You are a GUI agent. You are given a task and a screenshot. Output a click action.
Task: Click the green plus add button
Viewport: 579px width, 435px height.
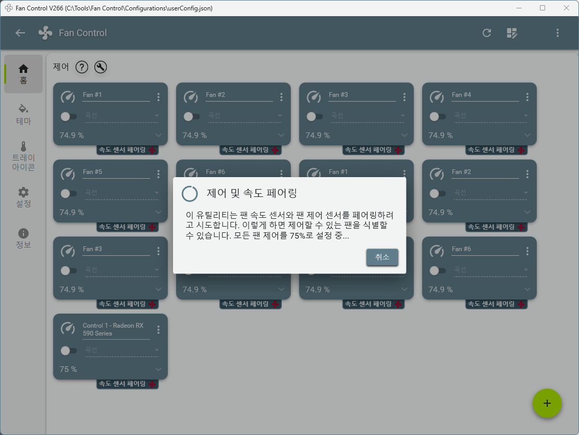[547, 403]
